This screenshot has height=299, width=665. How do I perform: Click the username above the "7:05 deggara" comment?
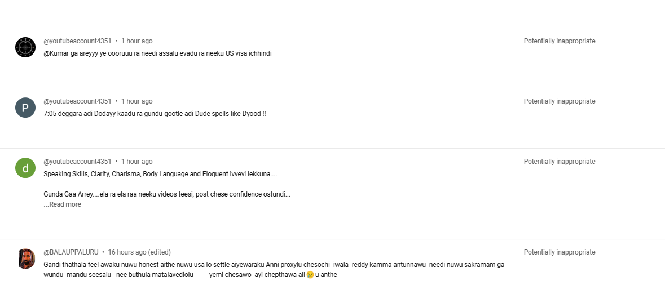point(77,101)
